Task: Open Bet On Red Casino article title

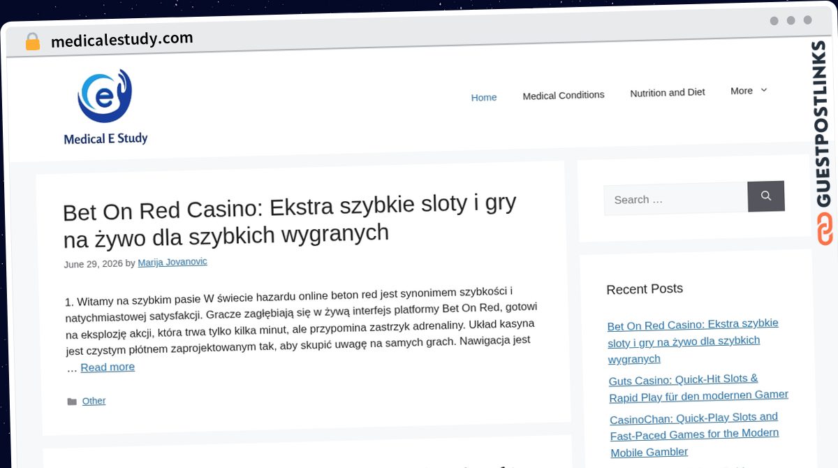Action: coord(289,221)
